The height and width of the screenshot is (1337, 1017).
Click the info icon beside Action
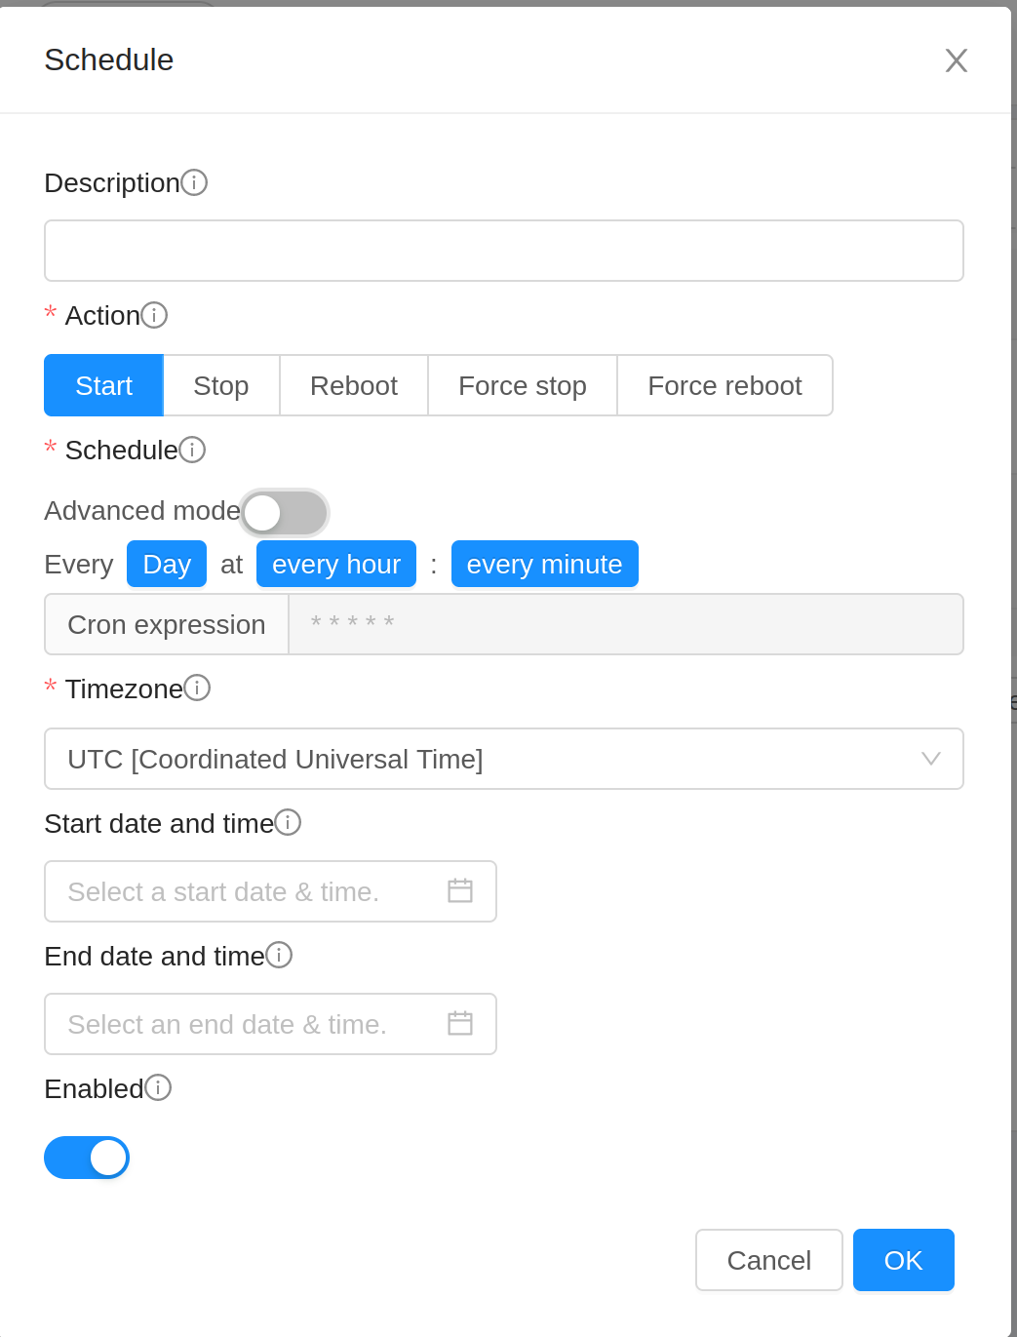(x=155, y=314)
